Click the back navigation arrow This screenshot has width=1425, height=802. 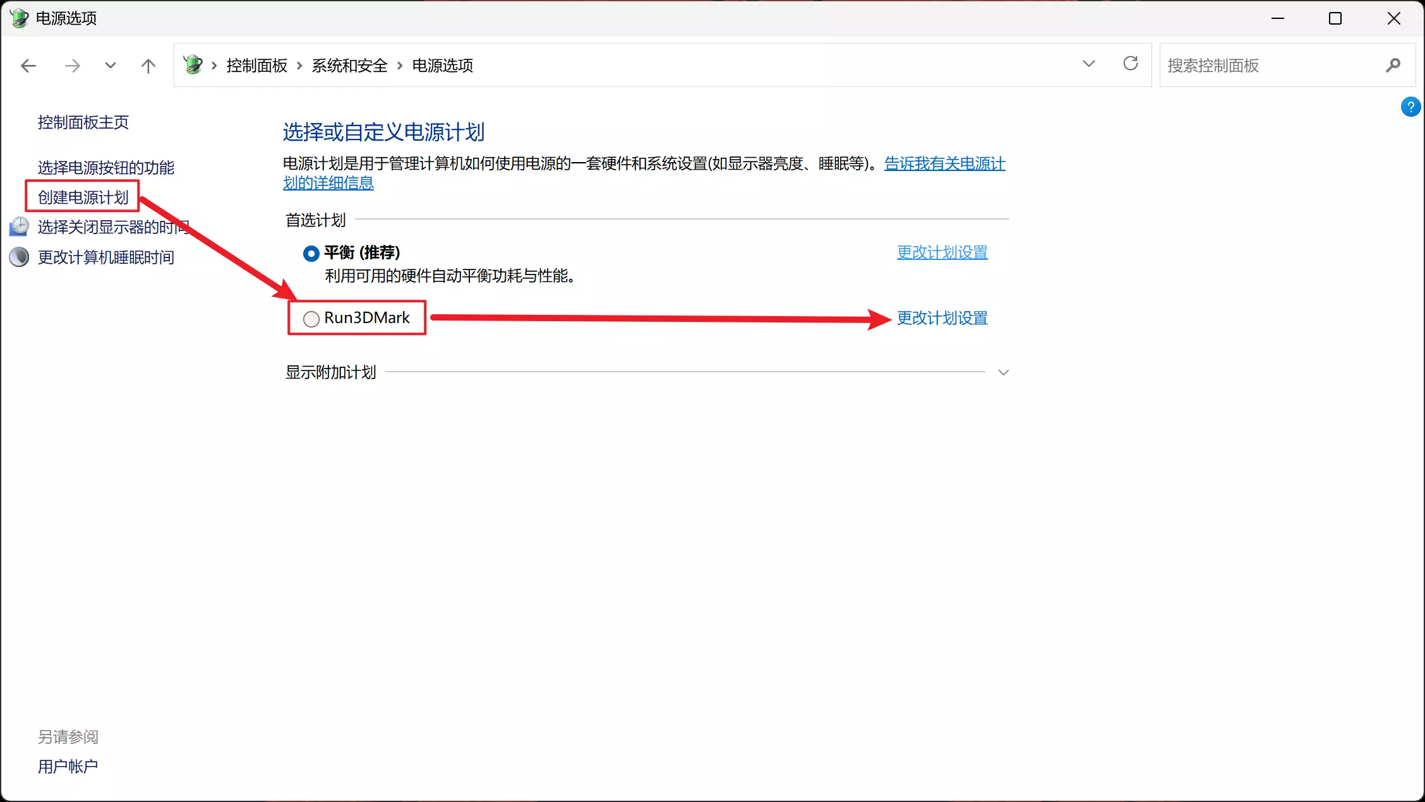pos(28,66)
